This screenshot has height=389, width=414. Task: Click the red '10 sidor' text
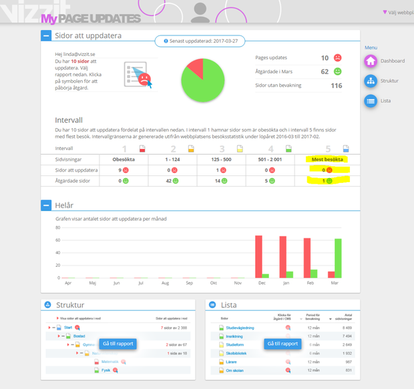pyautogui.click(x=80, y=61)
